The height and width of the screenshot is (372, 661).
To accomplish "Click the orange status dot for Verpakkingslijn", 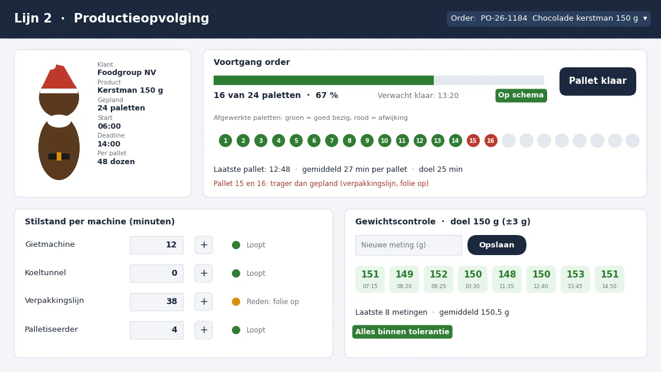I will coord(236,302).
